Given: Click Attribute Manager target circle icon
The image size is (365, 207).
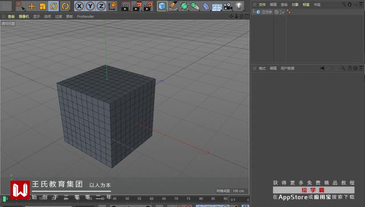Looking at the screenshot, I should click(355, 68).
